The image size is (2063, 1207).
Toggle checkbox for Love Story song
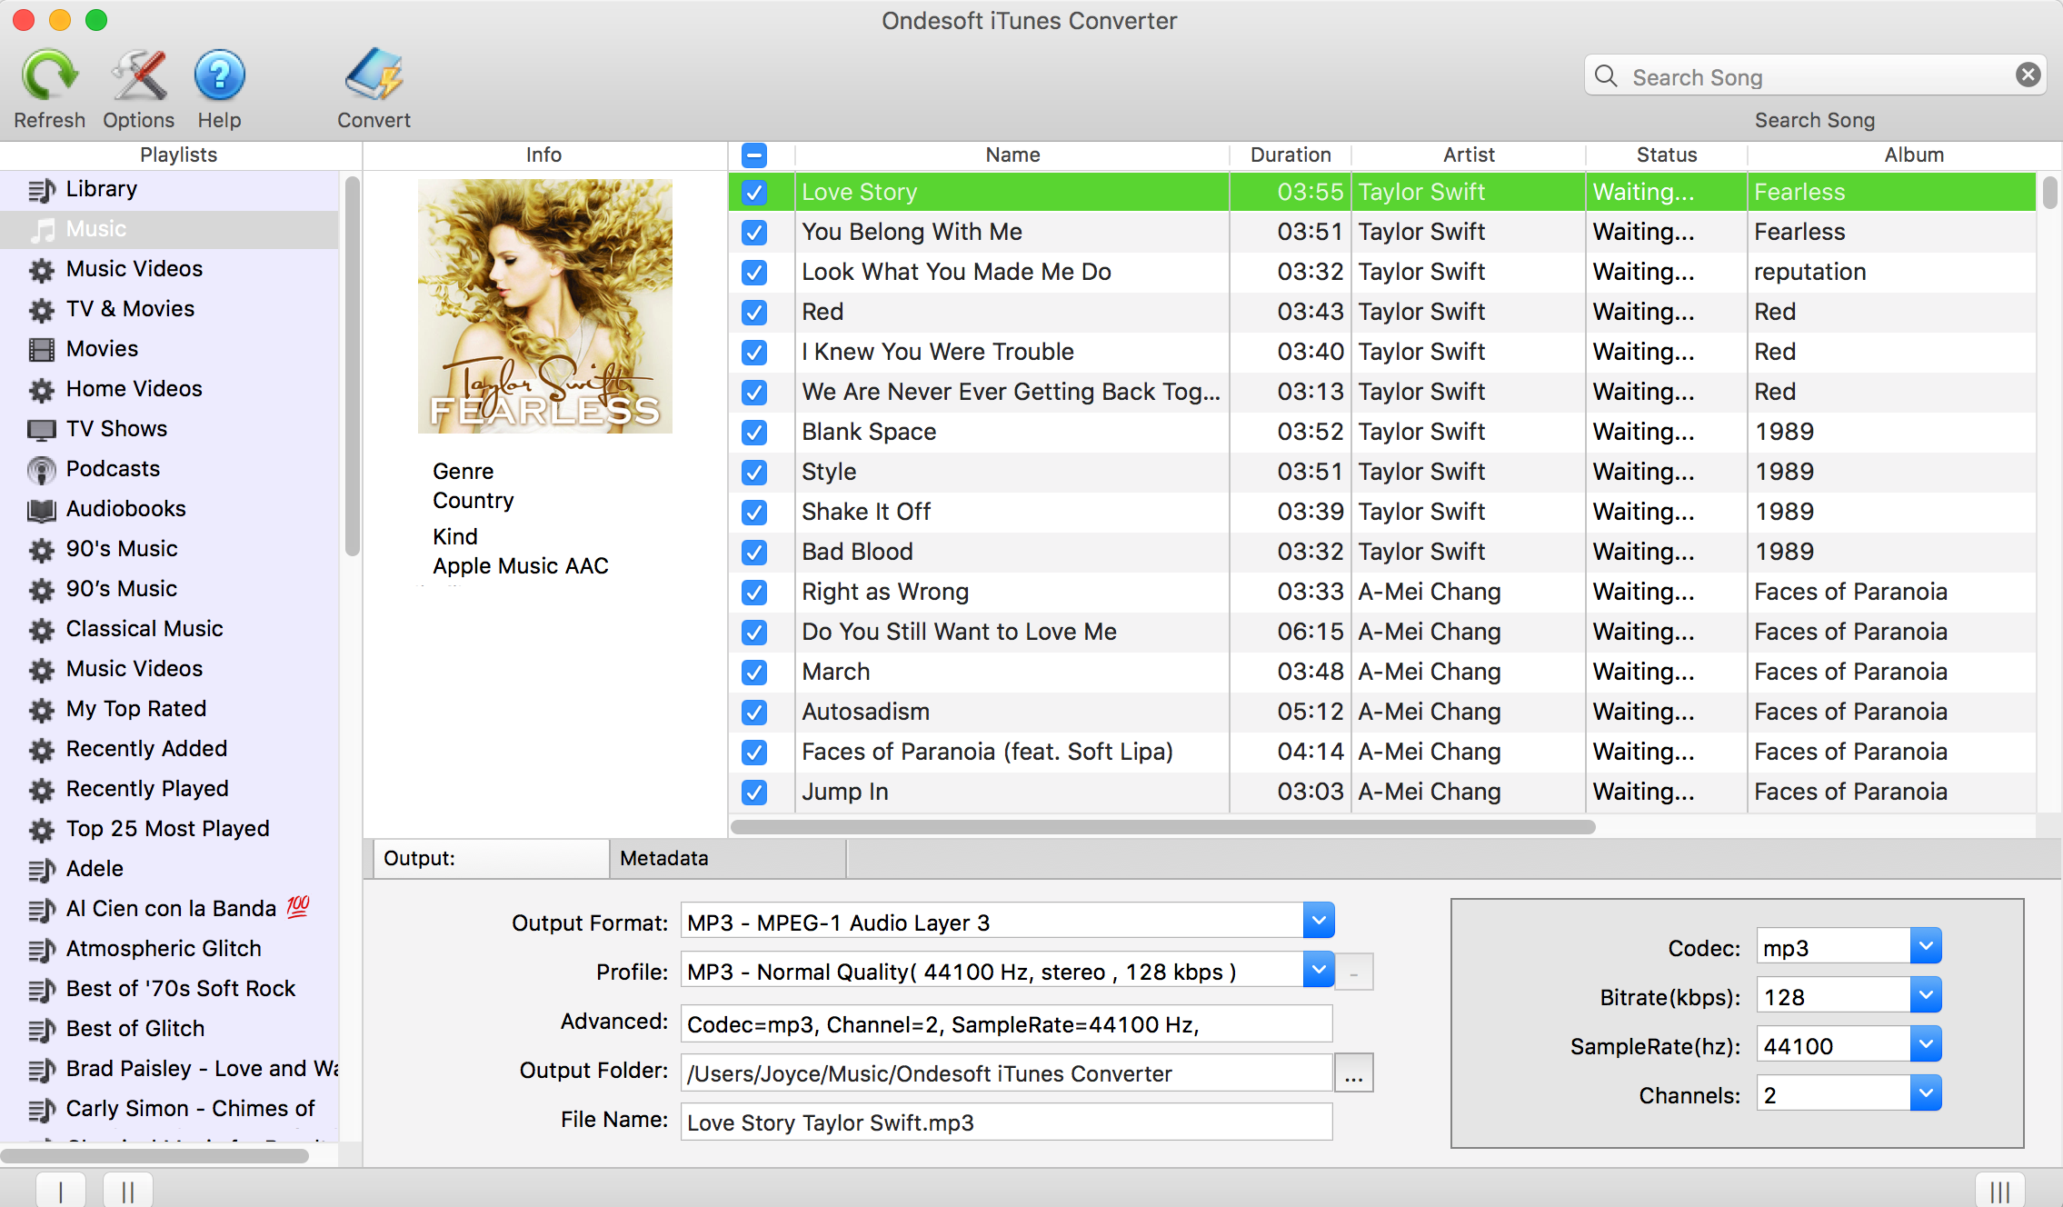pyautogui.click(x=754, y=191)
